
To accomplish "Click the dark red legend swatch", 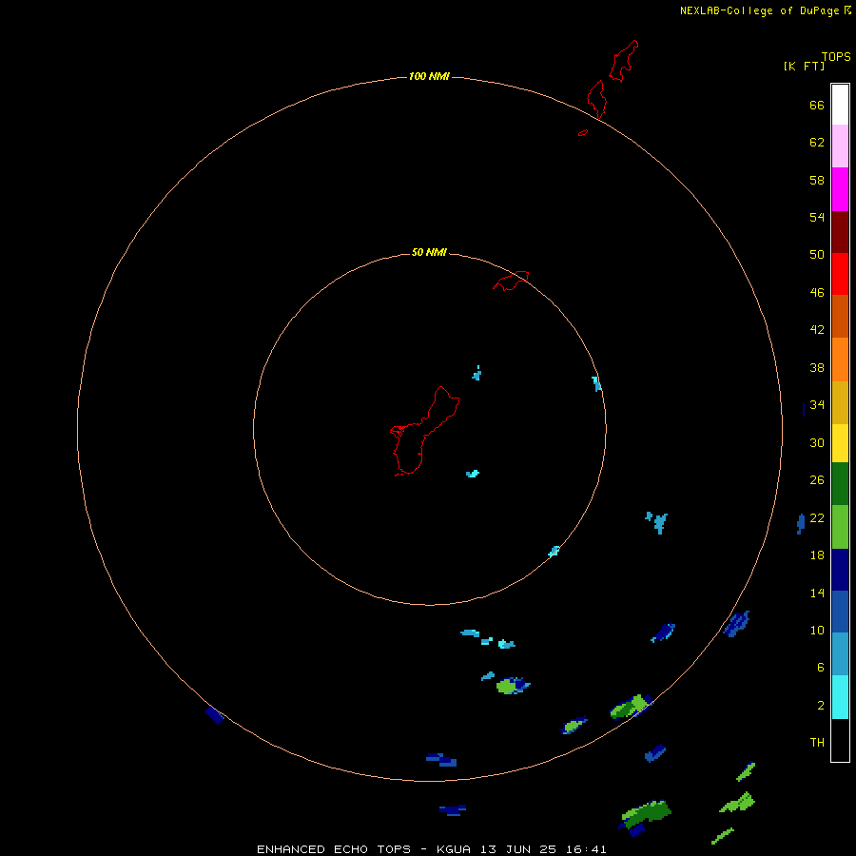I will pos(840,231).
